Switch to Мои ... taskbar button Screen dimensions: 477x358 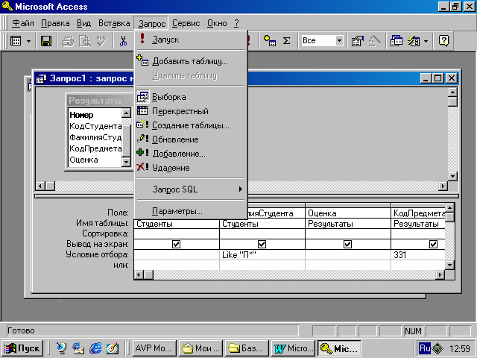coord(200,348)
